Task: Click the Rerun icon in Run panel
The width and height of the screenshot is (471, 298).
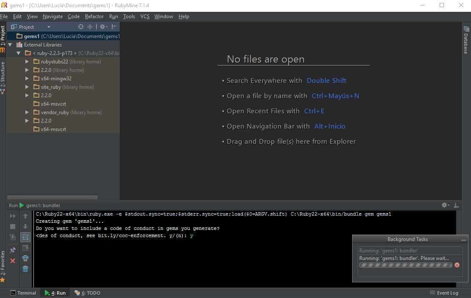Action: 13,216
